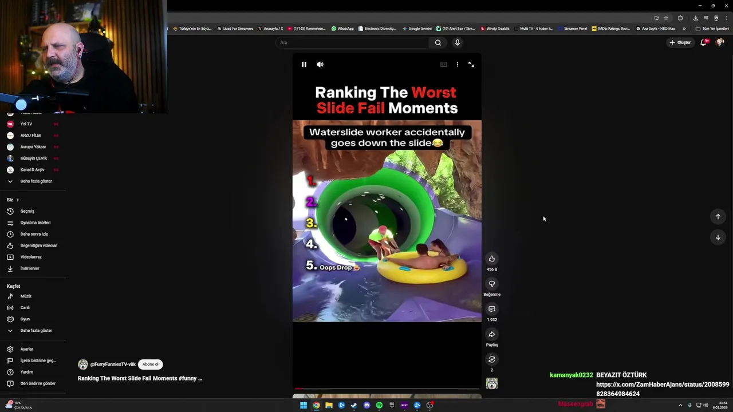The width and height of the screenshot is (733, 412).
Task: Go to the next Short with down arrow
Action: coord(718,237)
